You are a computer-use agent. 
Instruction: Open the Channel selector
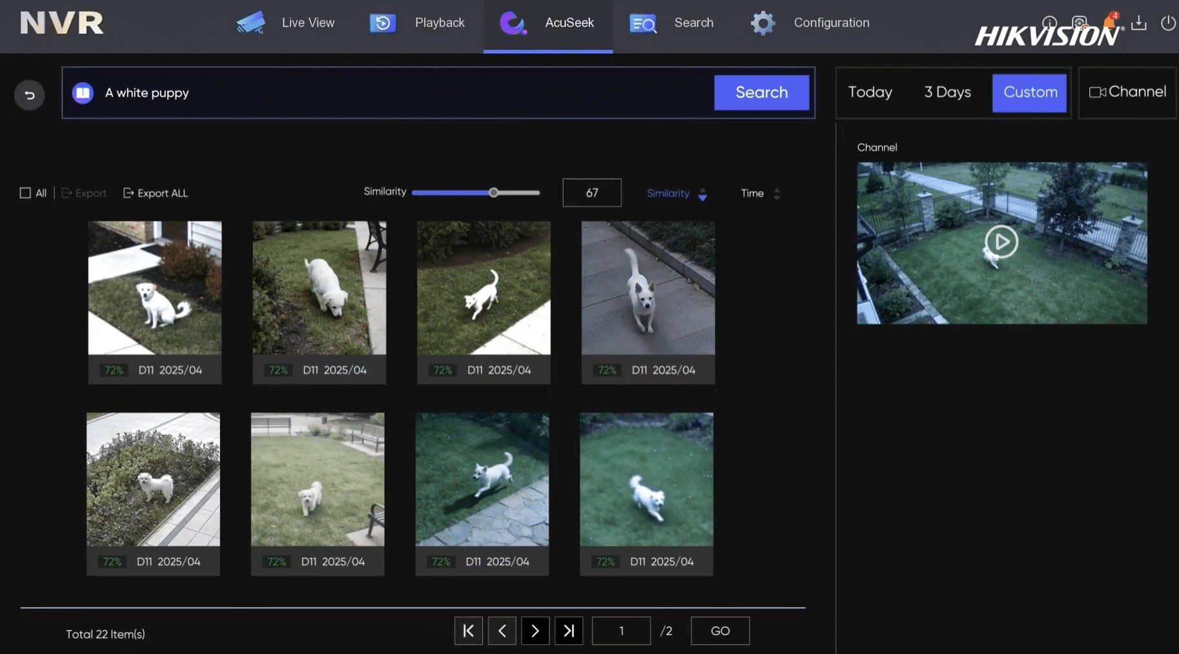[x=1127, y=92]
